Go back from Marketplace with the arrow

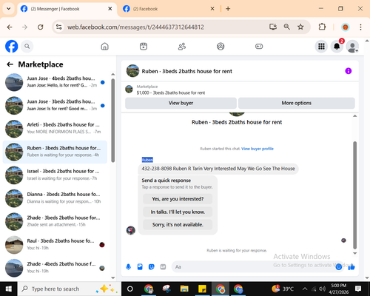click(x=10, y=64)
